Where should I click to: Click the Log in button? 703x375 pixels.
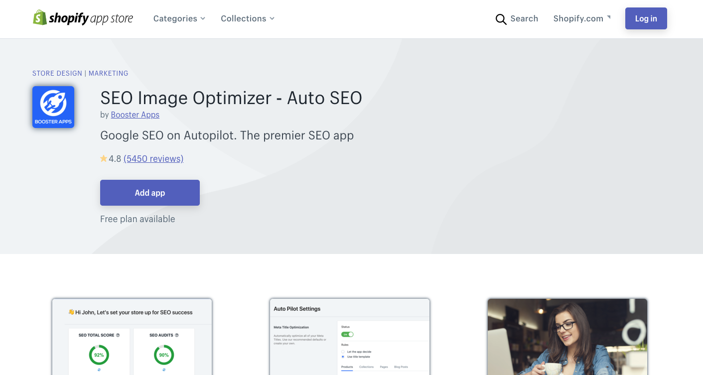click(x=646, y=18)
